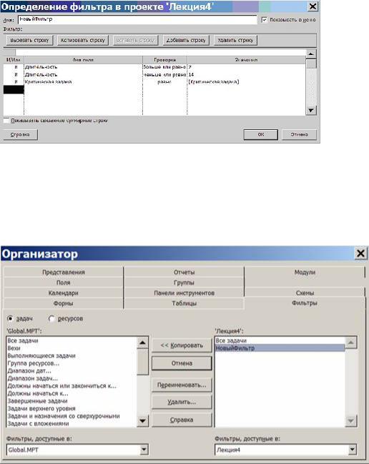Switch to 'Календари' tab
Image resolution: width=369 pixels, height=464 pixels.
(x=64, y=293)
